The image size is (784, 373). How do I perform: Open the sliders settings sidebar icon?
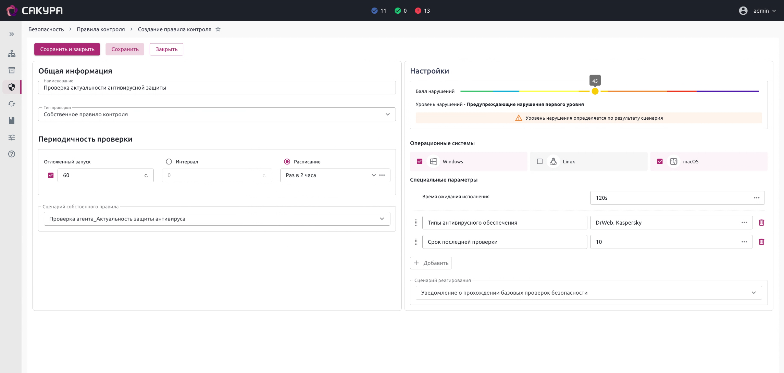coord(12,137)
